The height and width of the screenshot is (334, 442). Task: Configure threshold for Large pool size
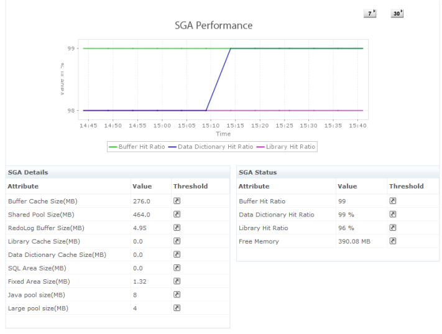(177, 308)
